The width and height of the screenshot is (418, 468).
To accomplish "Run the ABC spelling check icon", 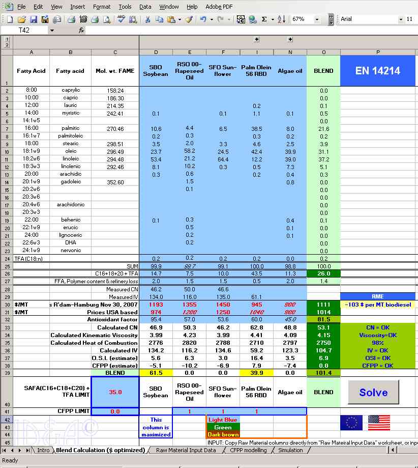I will point(121,19).
